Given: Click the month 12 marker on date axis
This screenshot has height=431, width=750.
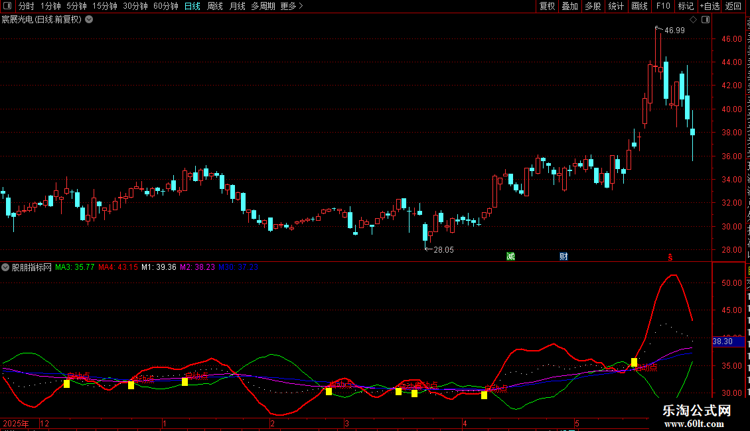Looking at the screenshot, I should coord(44,424).
